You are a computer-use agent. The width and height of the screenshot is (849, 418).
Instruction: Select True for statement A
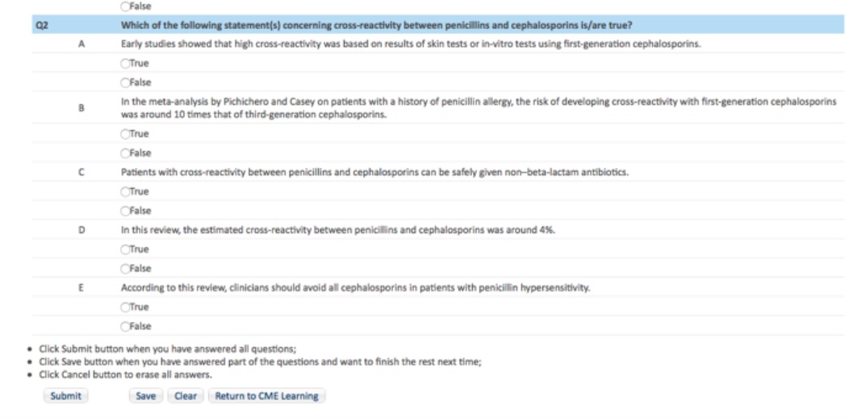pyautogui.click(x=126, y=64)
